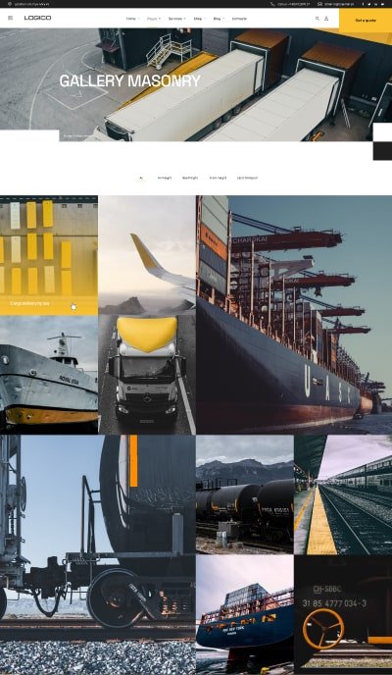
Task: Expand the Services menu dropdown
Action: [x=176, y=19]
